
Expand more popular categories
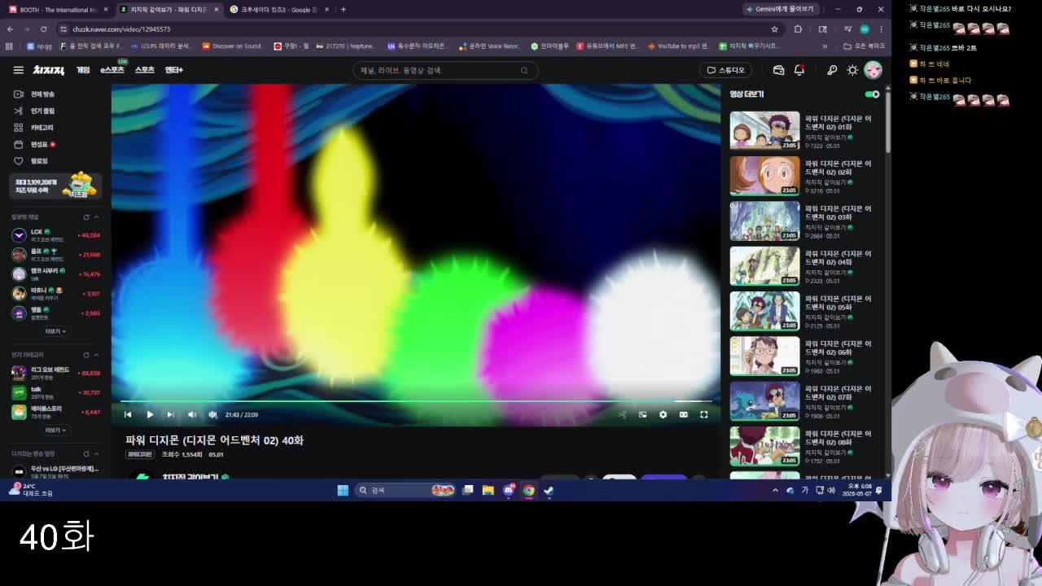(55, 430)
